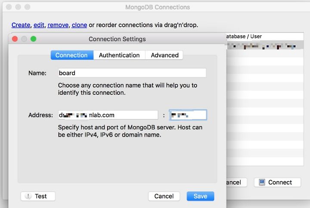The width and height of the screenshot is (310, 208).
Task: Click the Name field containing board
Action: [132, 73]
